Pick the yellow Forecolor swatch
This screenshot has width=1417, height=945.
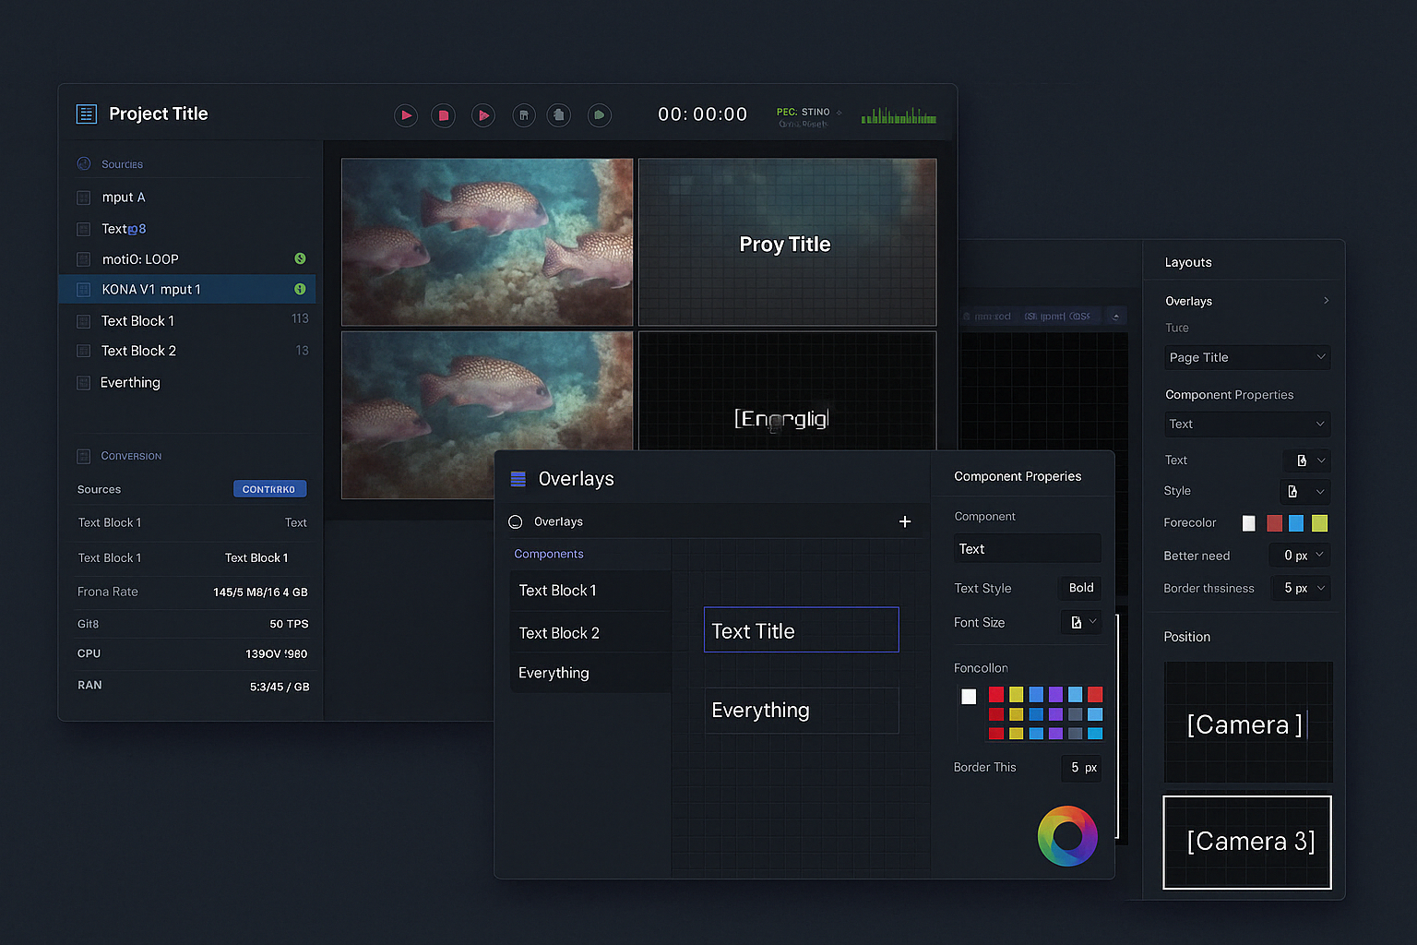pos(1319,523)
